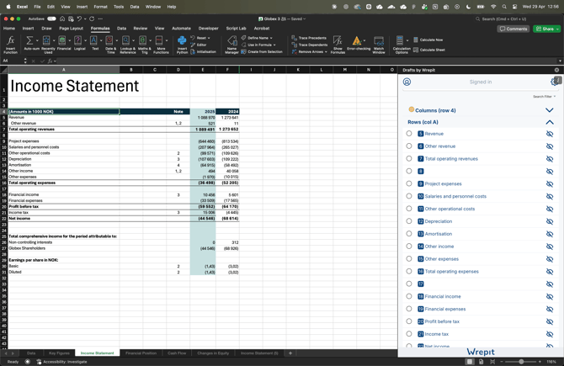
Task: Open the Share button dropdown arrow
Action: (557, 29)
